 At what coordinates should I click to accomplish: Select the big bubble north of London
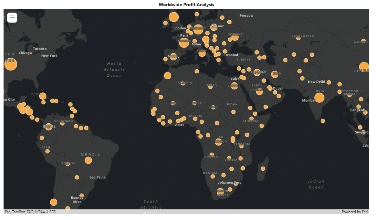coord(173,17)
